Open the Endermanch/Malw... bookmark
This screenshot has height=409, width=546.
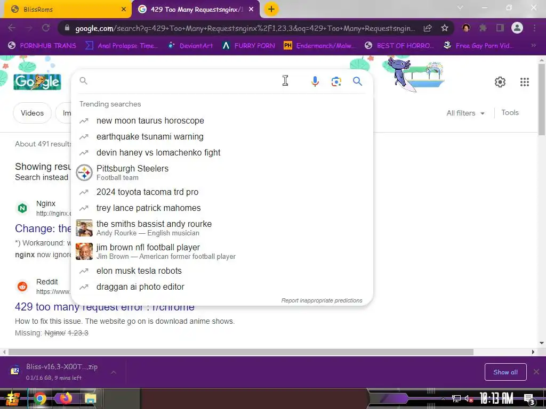(319, 45)
